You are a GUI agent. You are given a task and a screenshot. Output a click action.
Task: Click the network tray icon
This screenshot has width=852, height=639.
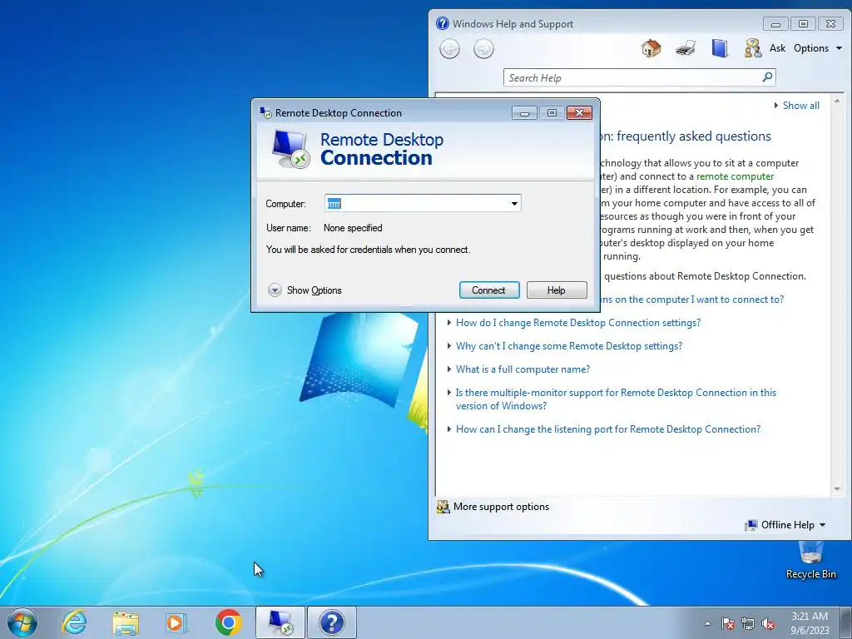coord(748,623)
